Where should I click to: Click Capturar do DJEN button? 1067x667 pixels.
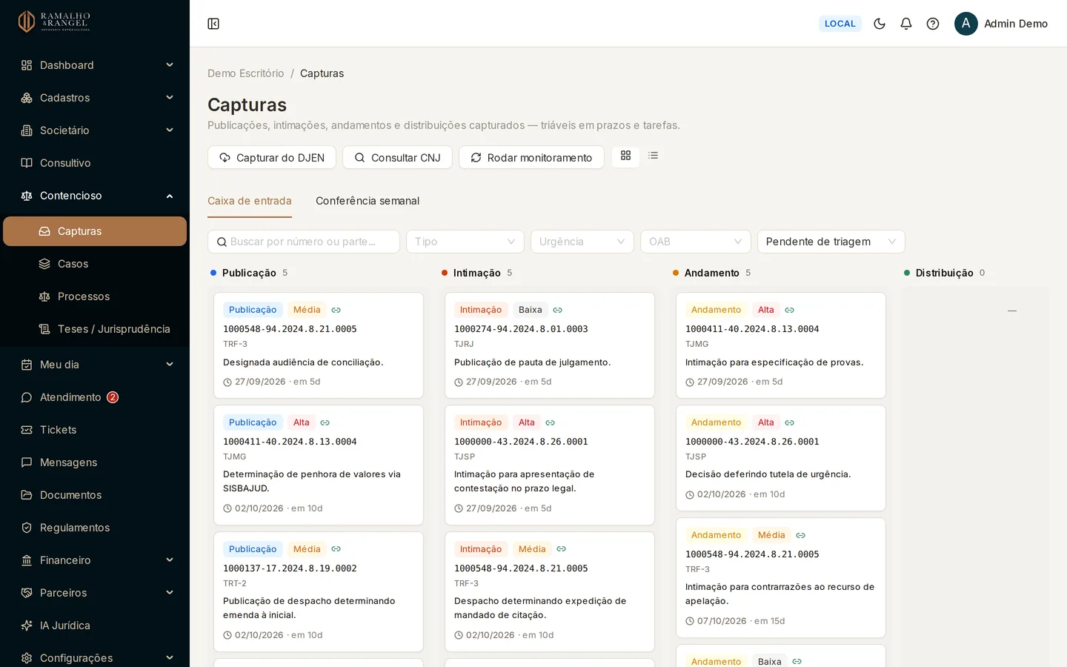(x=272, y=157)
